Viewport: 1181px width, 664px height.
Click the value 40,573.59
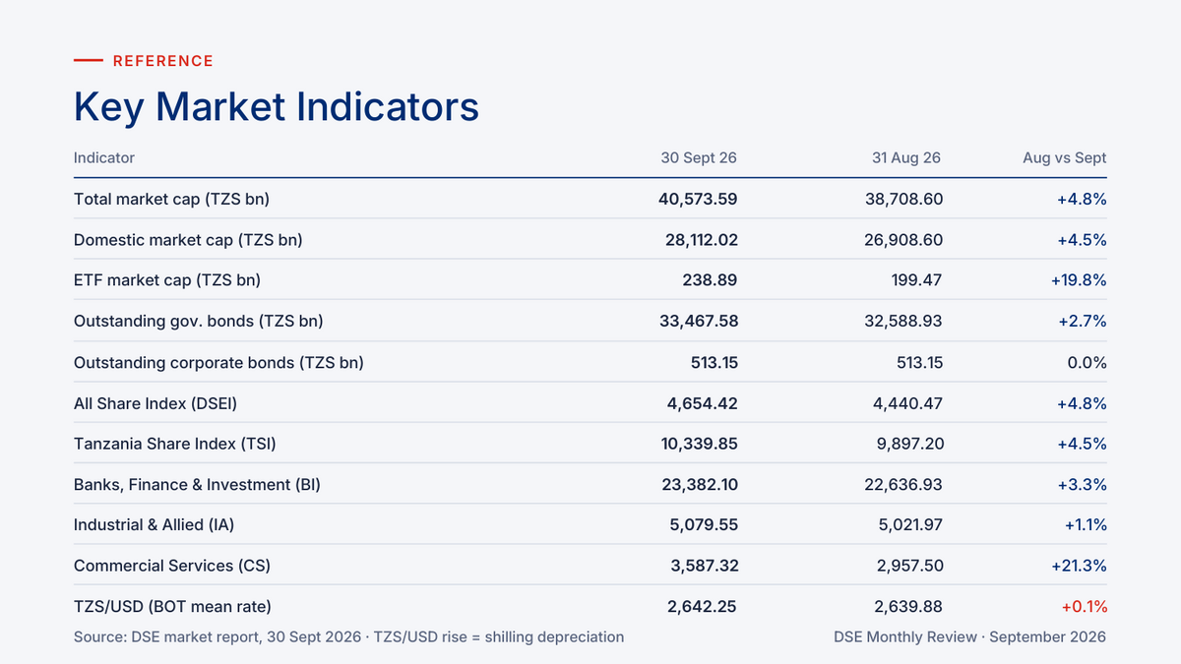pyautogui.click(x=698, y=199)
